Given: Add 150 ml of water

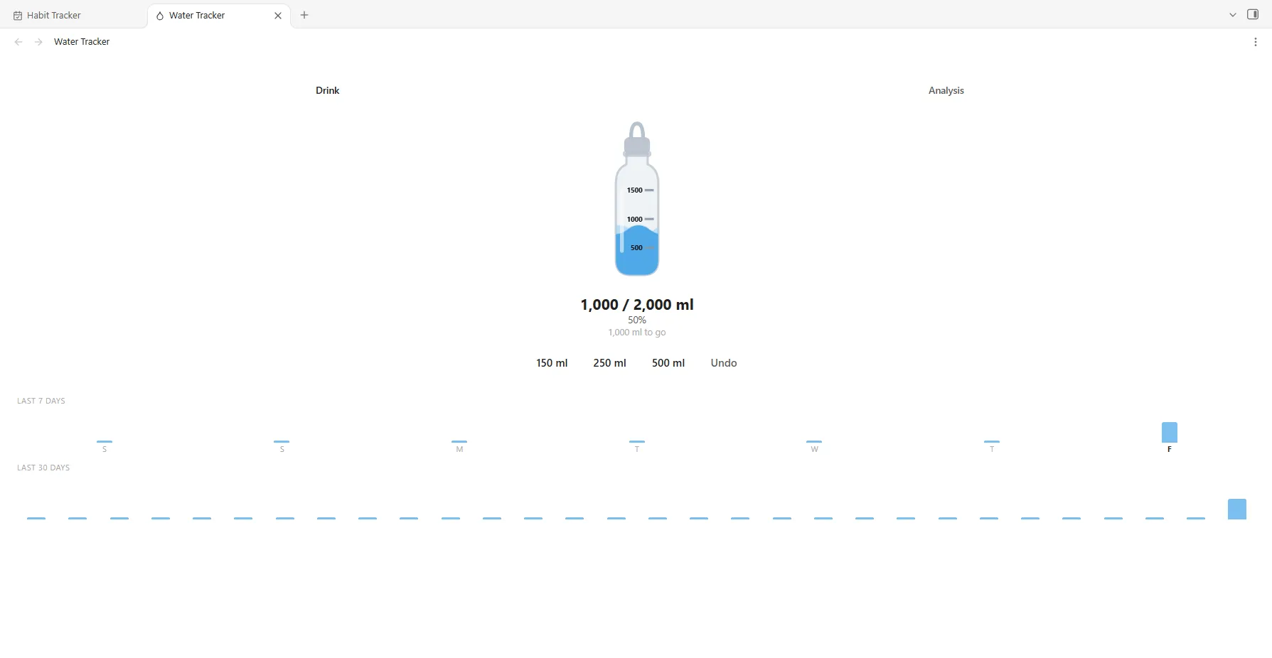Looking at the screenshot, I should [x=552, y=362].
